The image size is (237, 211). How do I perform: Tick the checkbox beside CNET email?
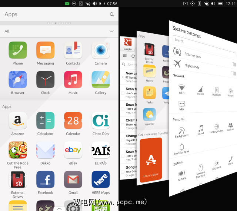click(x=123, y=125)
